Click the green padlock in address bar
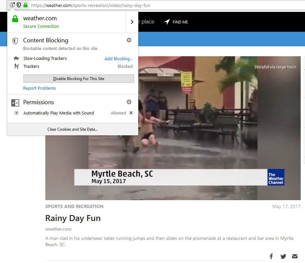Image resolution: width=305 pixels, height=263 pixels. (25, 5)
